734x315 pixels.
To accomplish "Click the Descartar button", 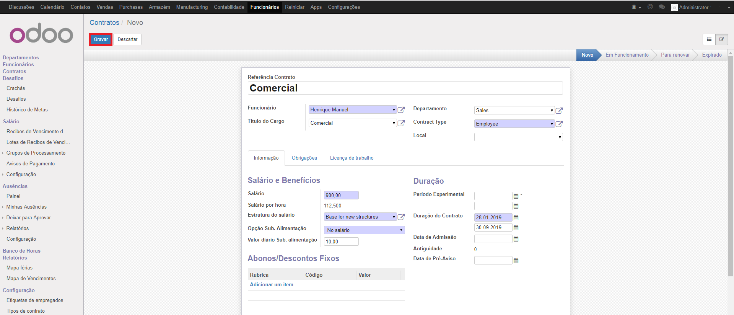I will [x=127, y=39].
